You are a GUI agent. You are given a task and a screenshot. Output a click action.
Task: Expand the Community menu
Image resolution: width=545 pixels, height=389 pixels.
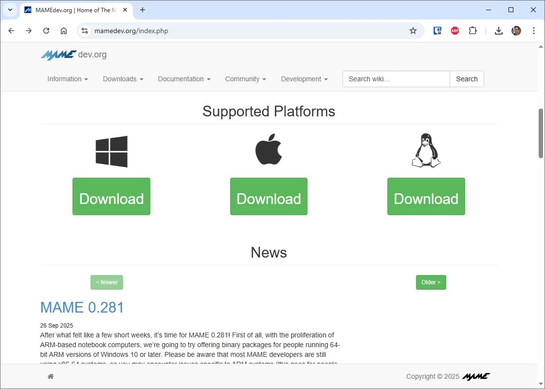click(x=245, y=79)
